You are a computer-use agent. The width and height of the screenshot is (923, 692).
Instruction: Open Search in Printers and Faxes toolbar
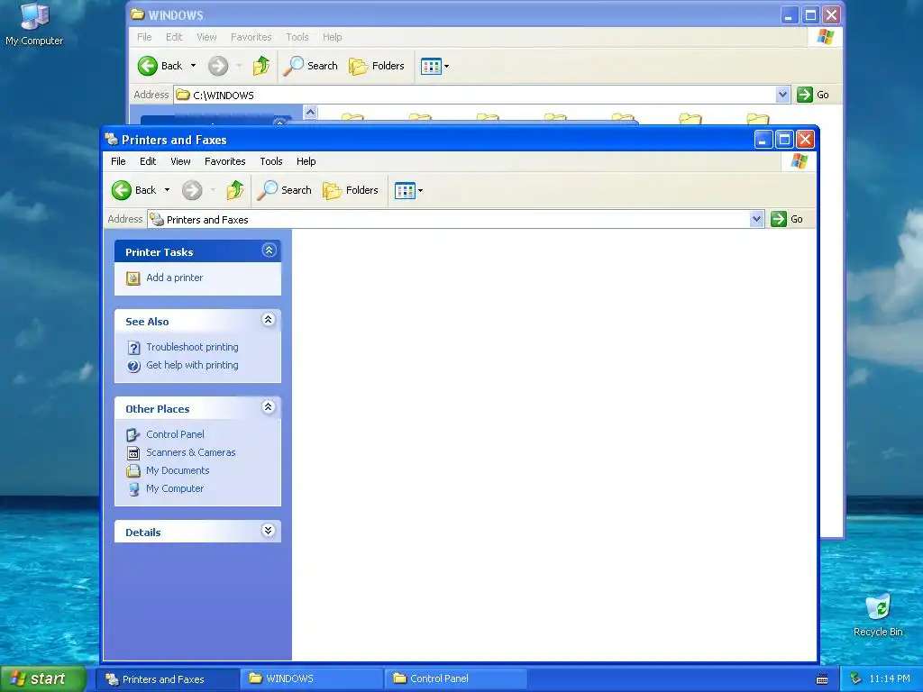point(284,190)
